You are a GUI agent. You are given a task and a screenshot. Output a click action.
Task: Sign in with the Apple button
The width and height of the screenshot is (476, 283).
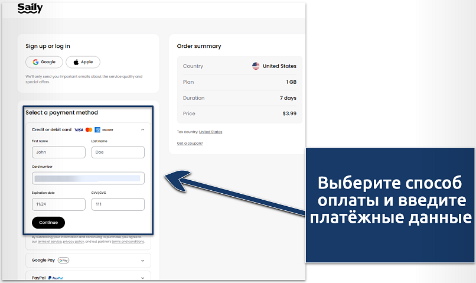tap(83, 62)
